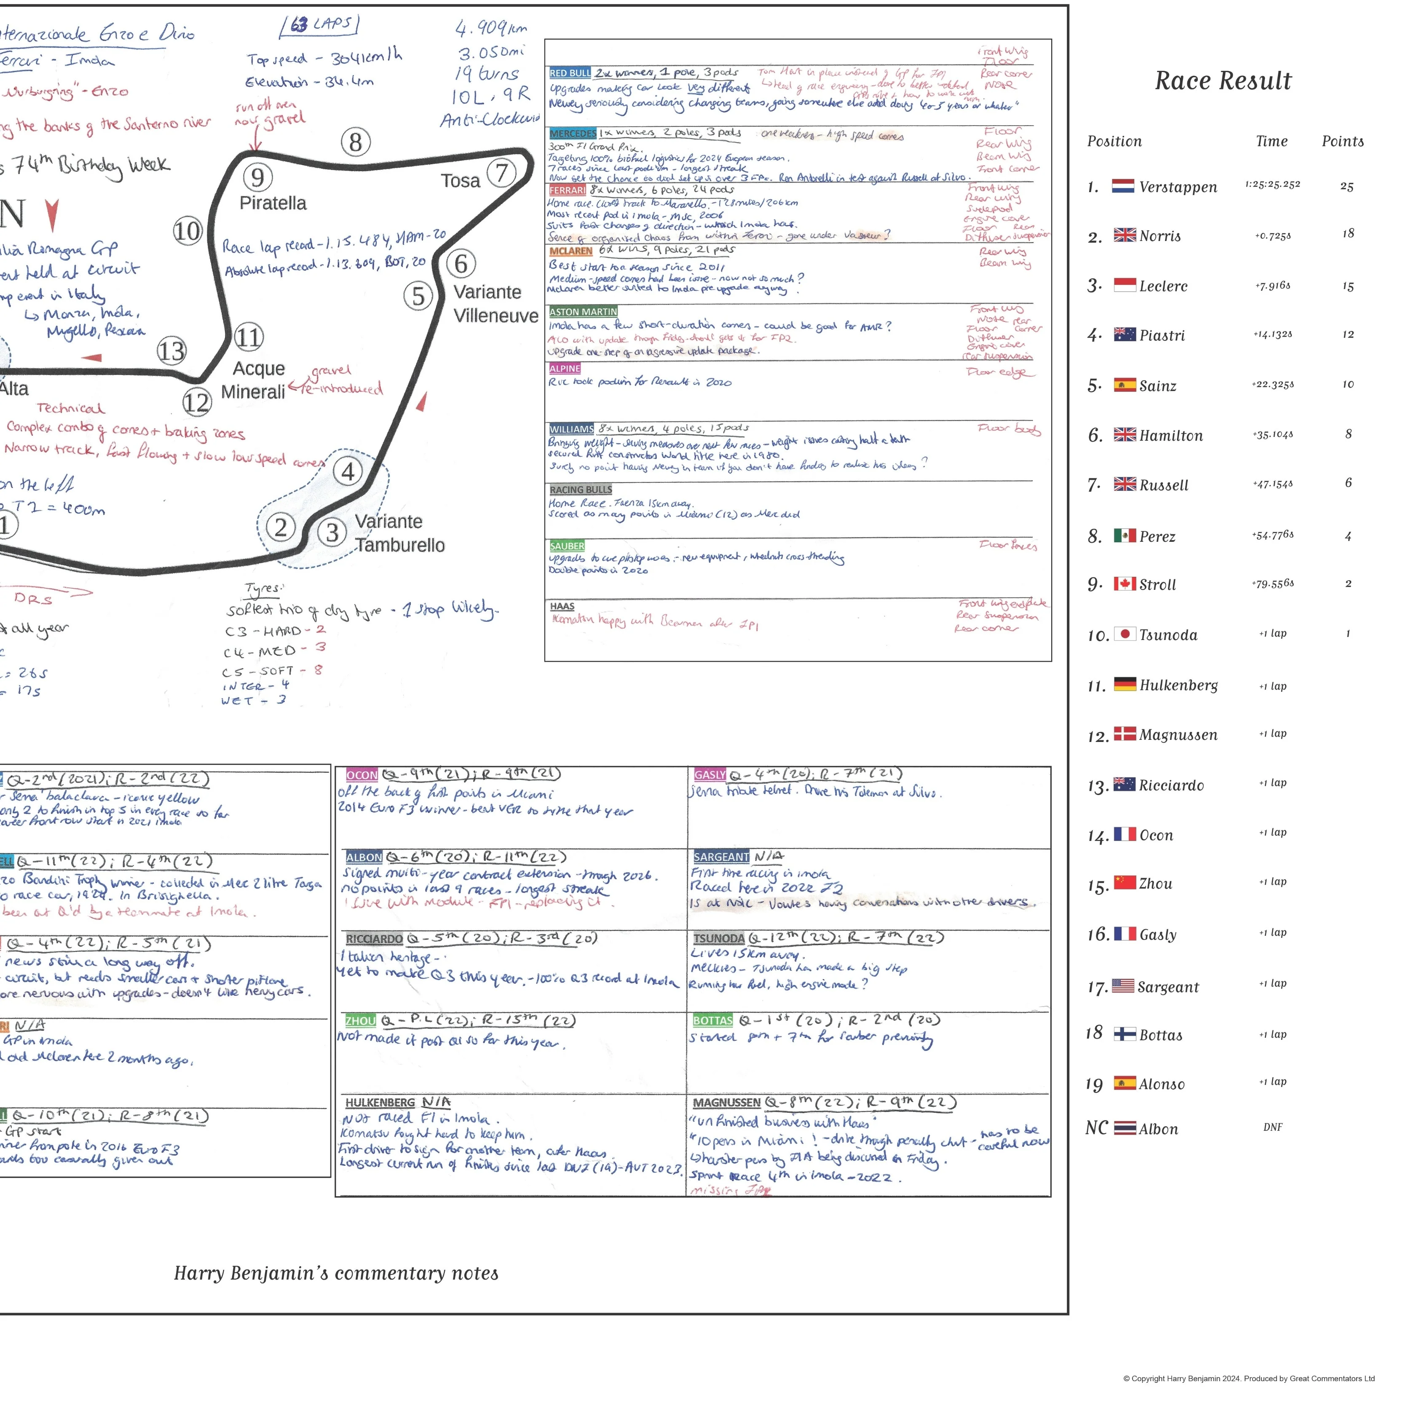Viewport: 1422px width, 1422px height.
Task: Click the German flag next to Hulkenberg
Action: point(1125,684)
